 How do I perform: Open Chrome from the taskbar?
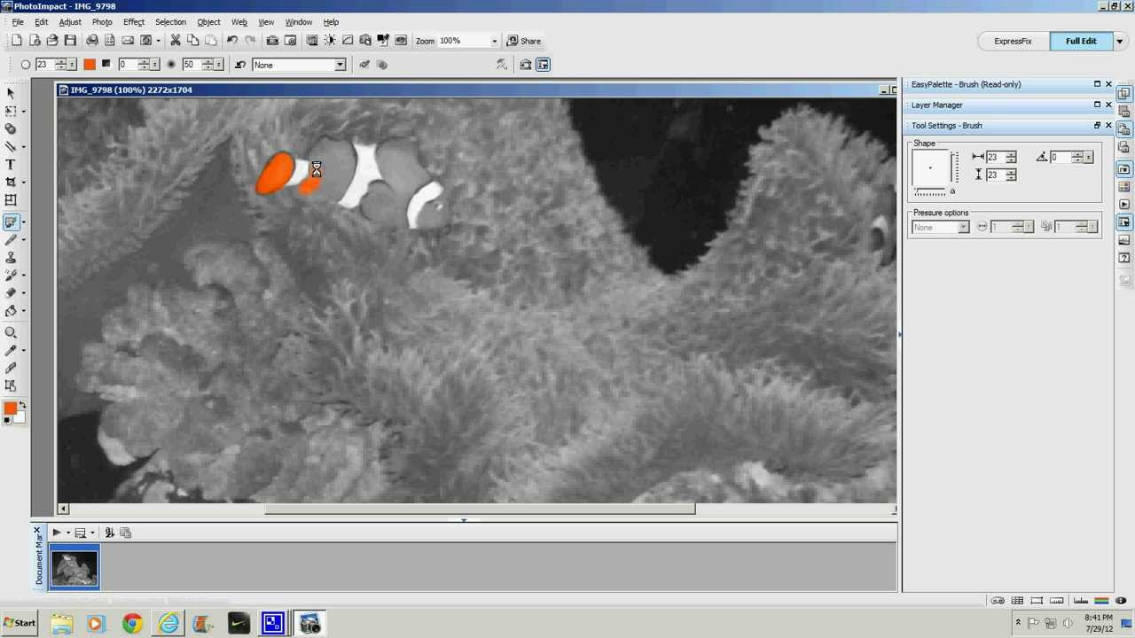point(131,624)
